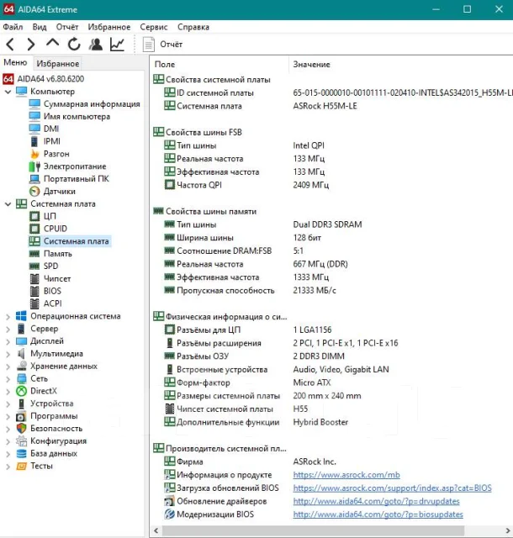This screenshot has width=513, height=538.
Task: Expand Программы node
Action: (x=8, y=416)
